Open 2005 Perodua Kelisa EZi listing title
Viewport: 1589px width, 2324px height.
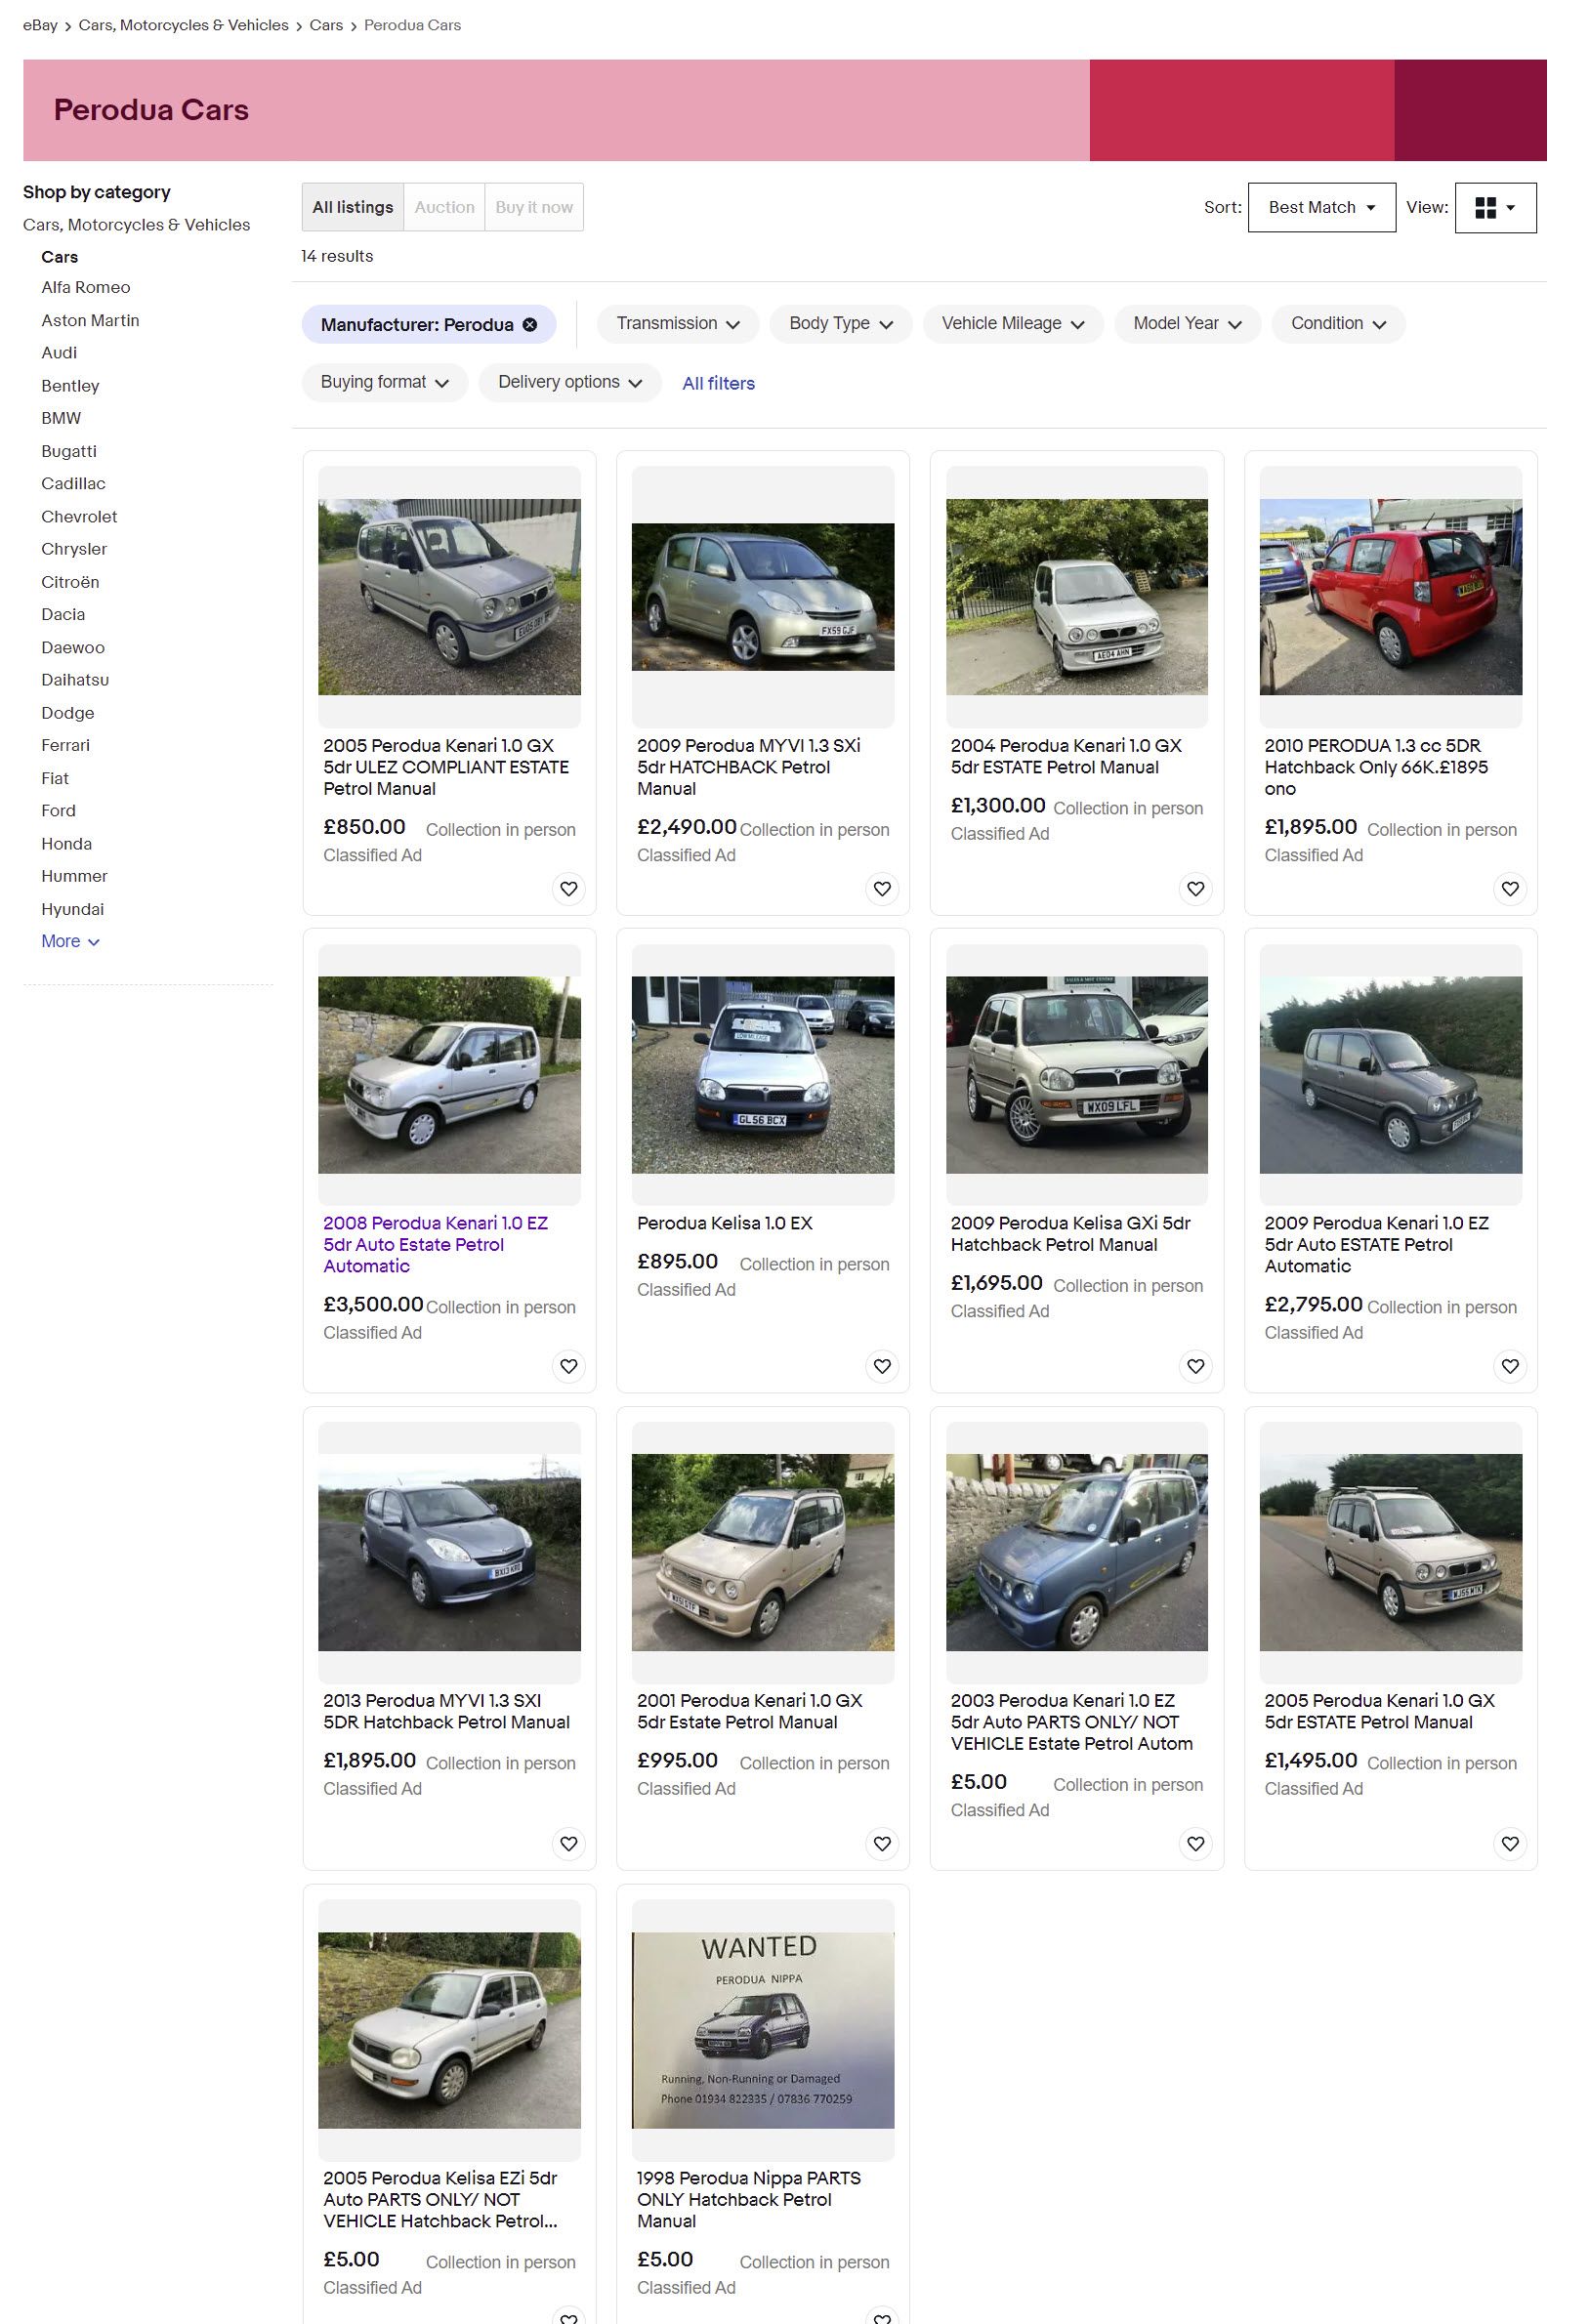coord(440,2199)
